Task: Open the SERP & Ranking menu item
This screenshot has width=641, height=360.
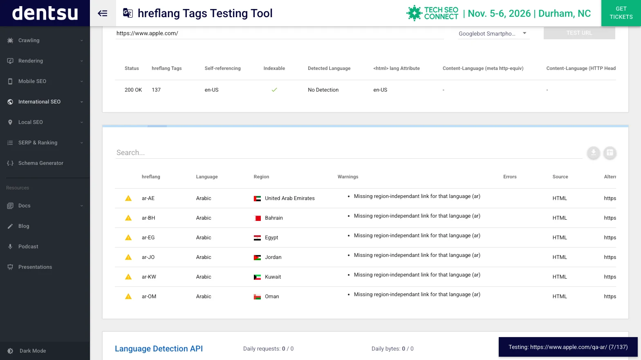Action: pos(45,143)
